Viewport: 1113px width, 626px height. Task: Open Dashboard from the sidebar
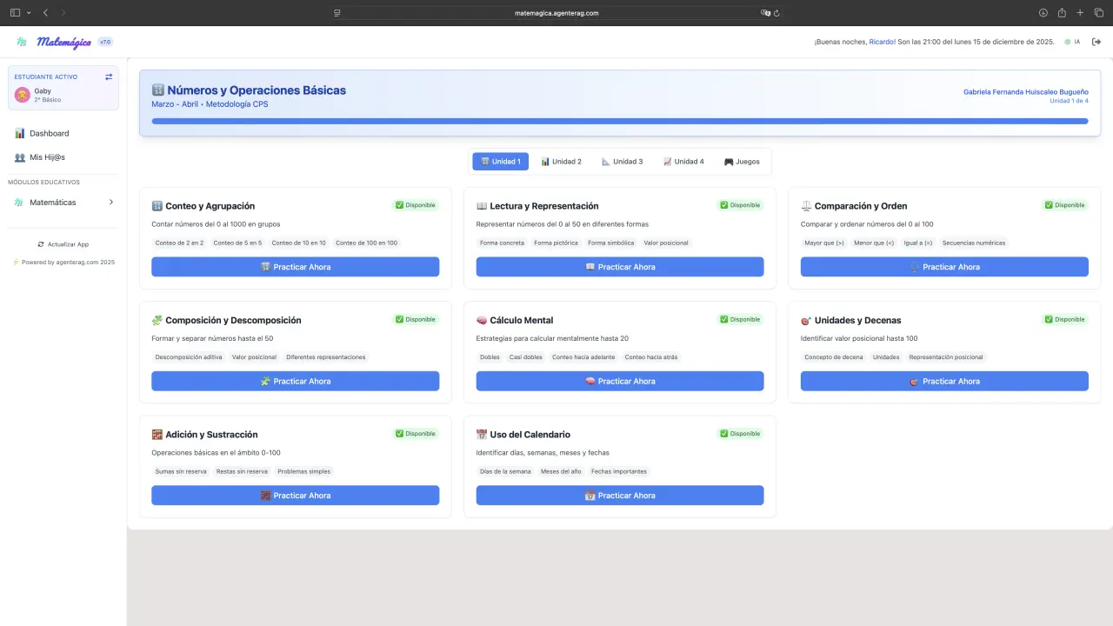point(49,133)
